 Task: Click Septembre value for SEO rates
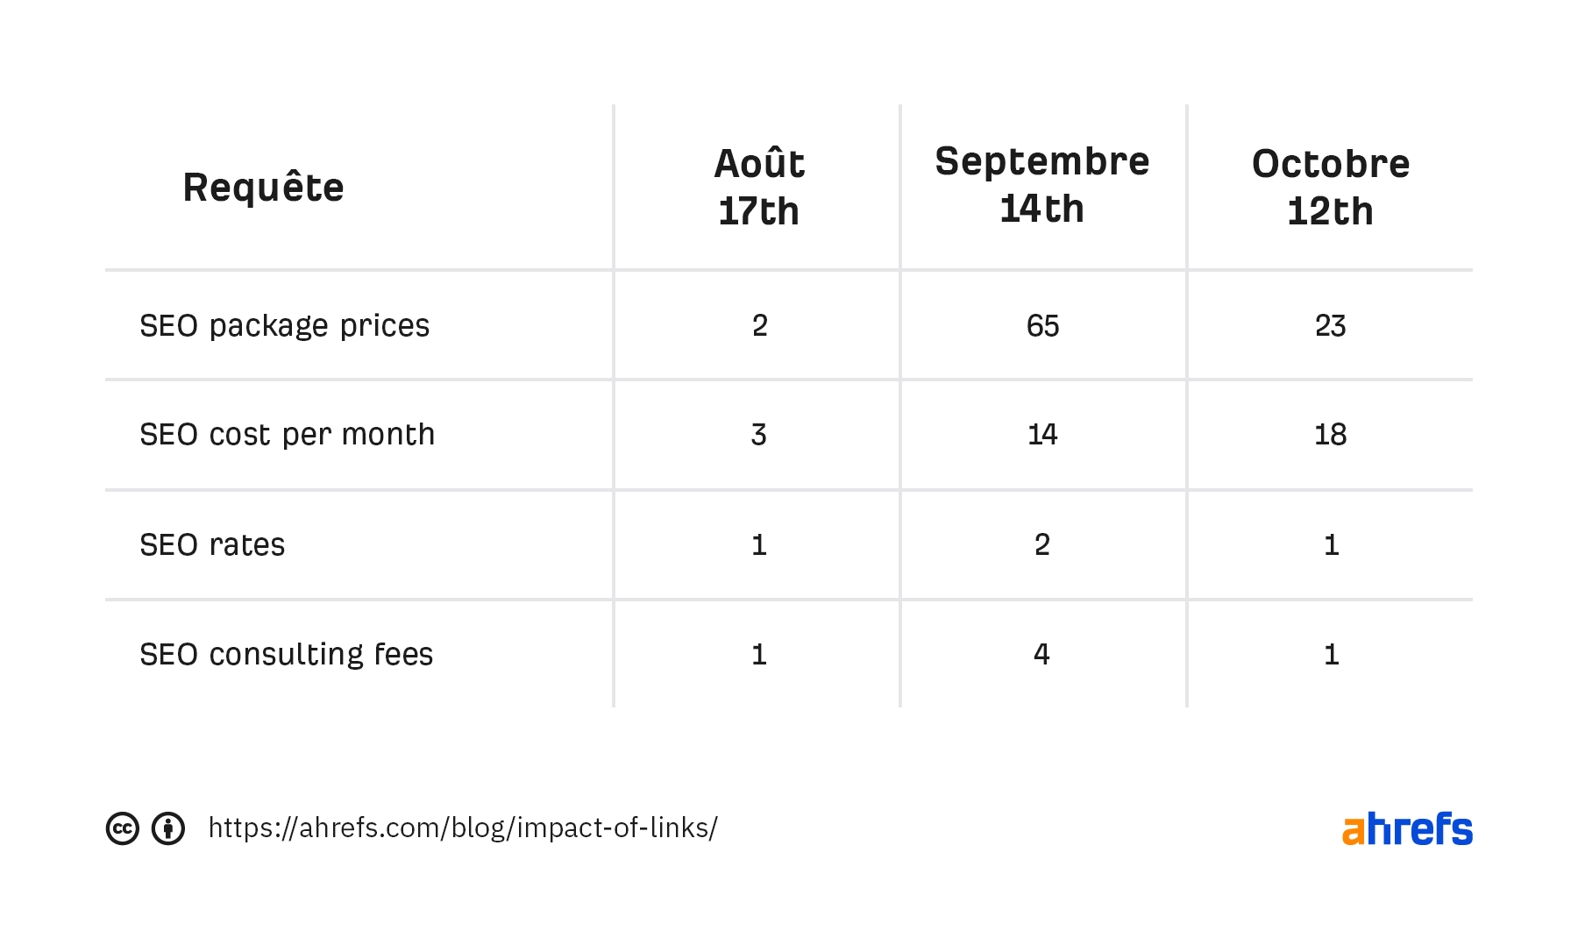[x=1042, y=545]
